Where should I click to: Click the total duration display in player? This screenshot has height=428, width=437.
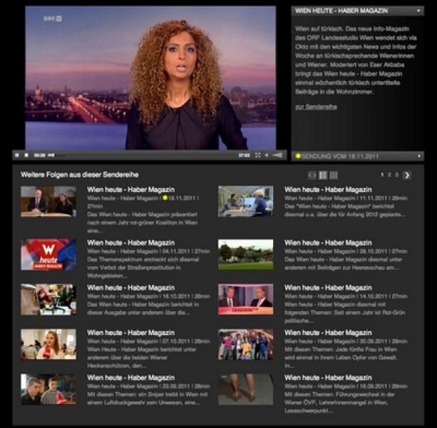[x=244, y=155]
